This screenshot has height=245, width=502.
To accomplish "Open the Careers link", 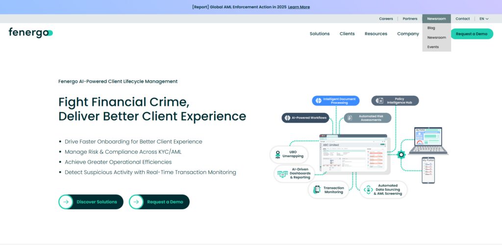I will (386, 19).
